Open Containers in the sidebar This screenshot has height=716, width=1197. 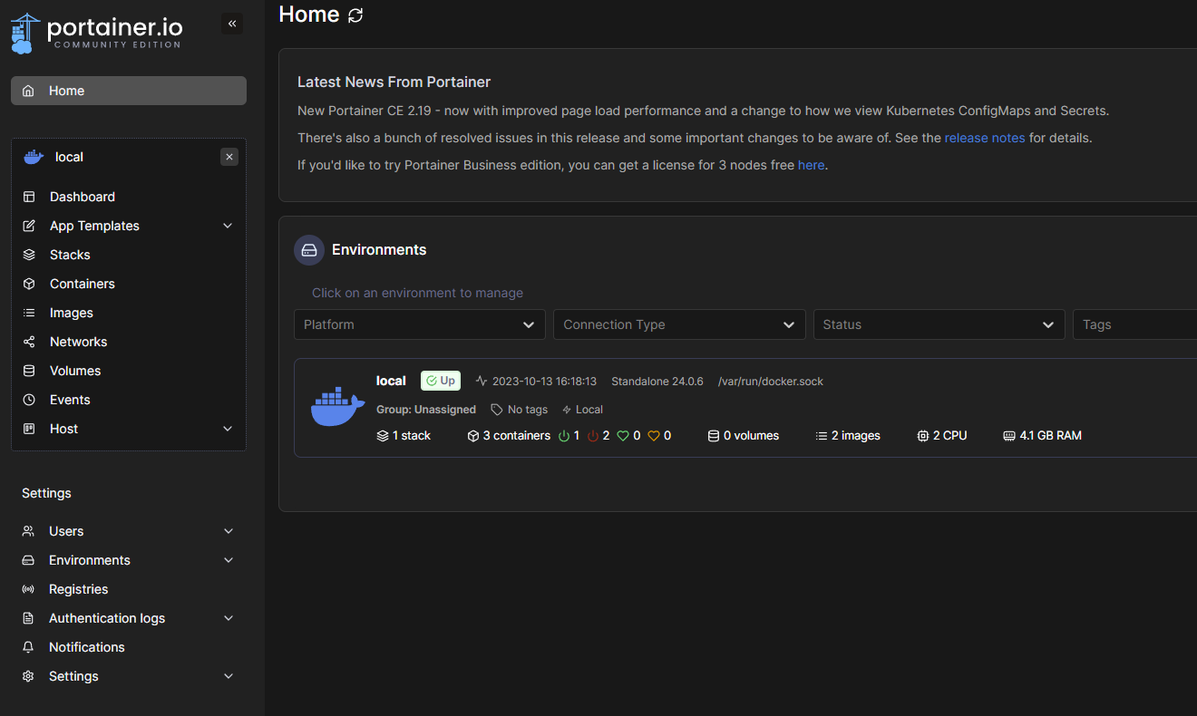coord(82,284)
